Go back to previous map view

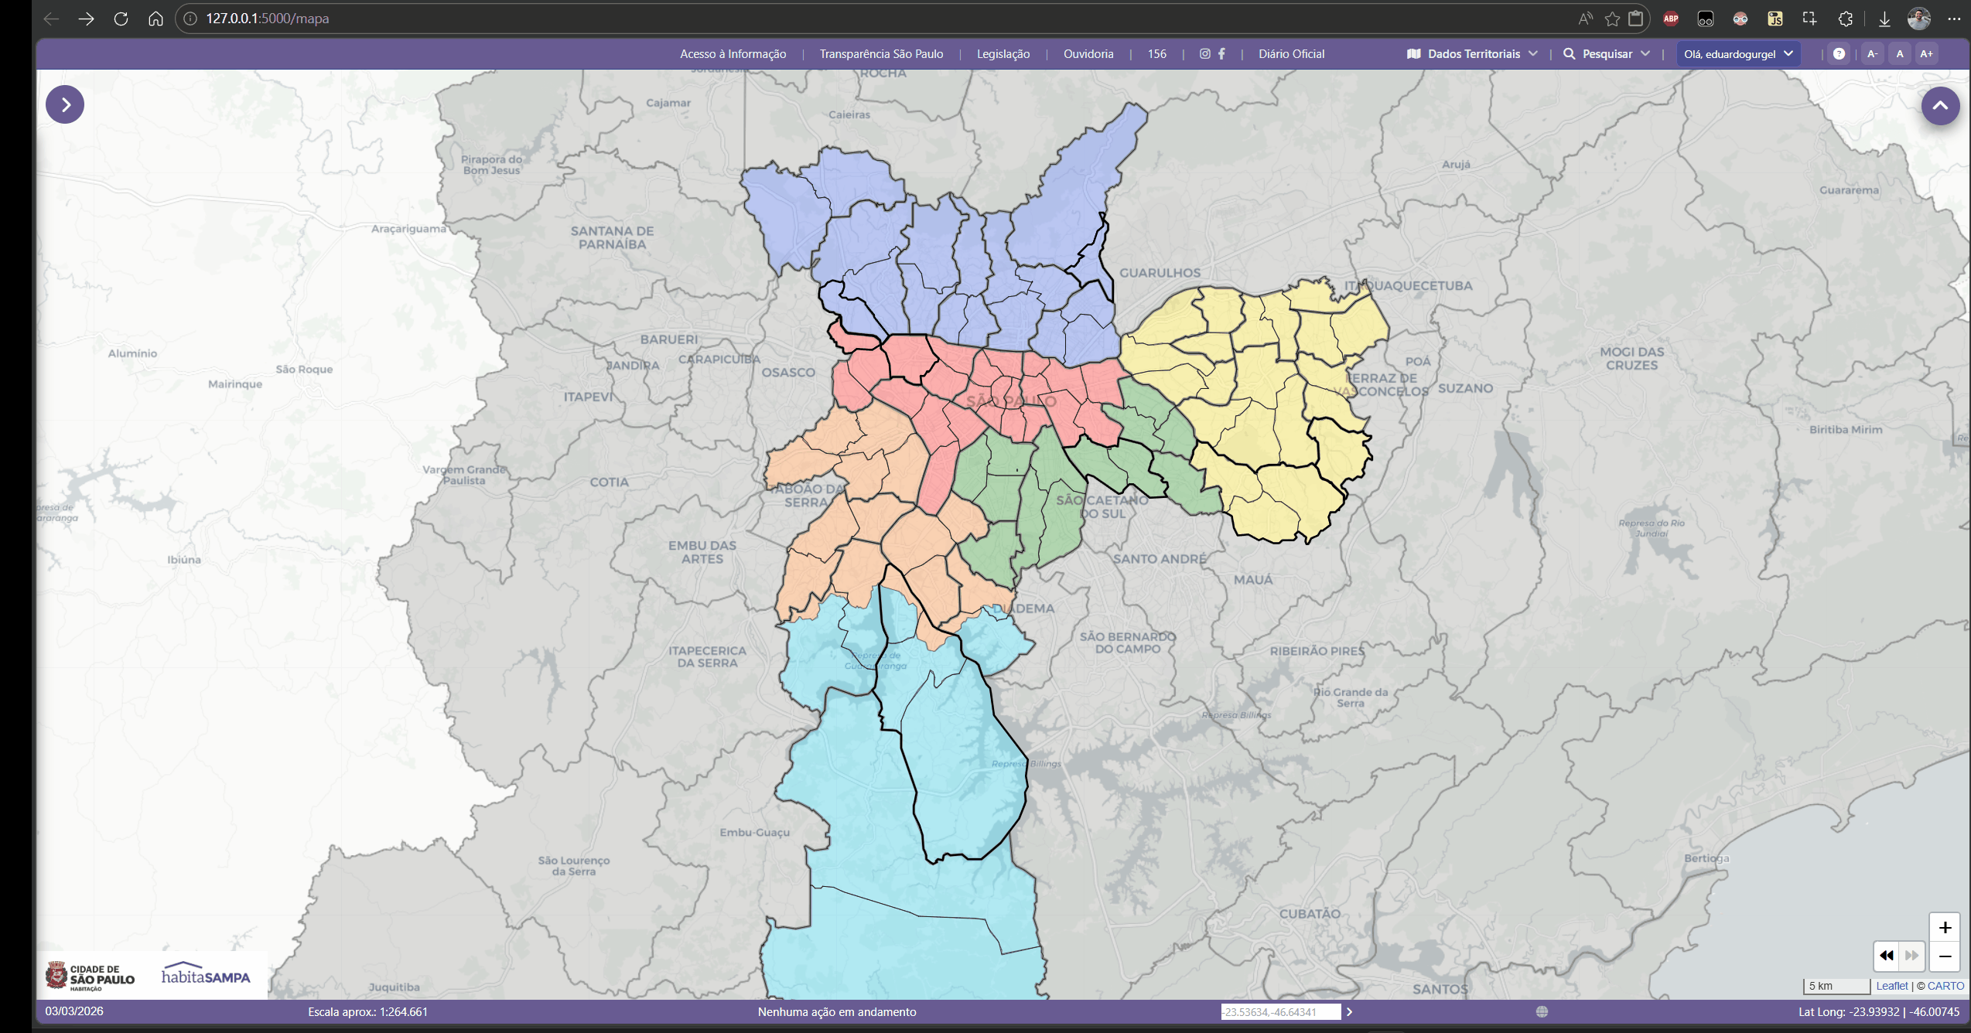click(x=1887, y=956)
